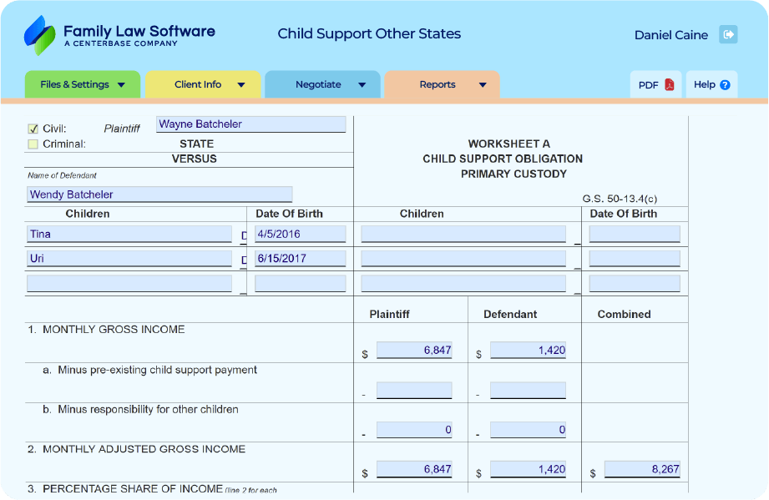This screenshot has width=769, height=500.
Task: Enable the Criminal checkbox
Action: coord(33,144)
